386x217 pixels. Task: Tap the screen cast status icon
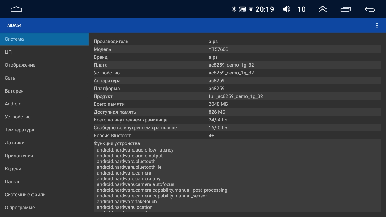click(x=242, y=9)
